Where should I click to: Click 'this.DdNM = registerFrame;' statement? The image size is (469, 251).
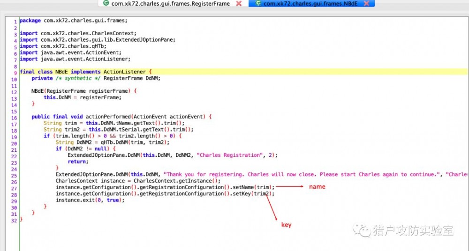(83, 97)
